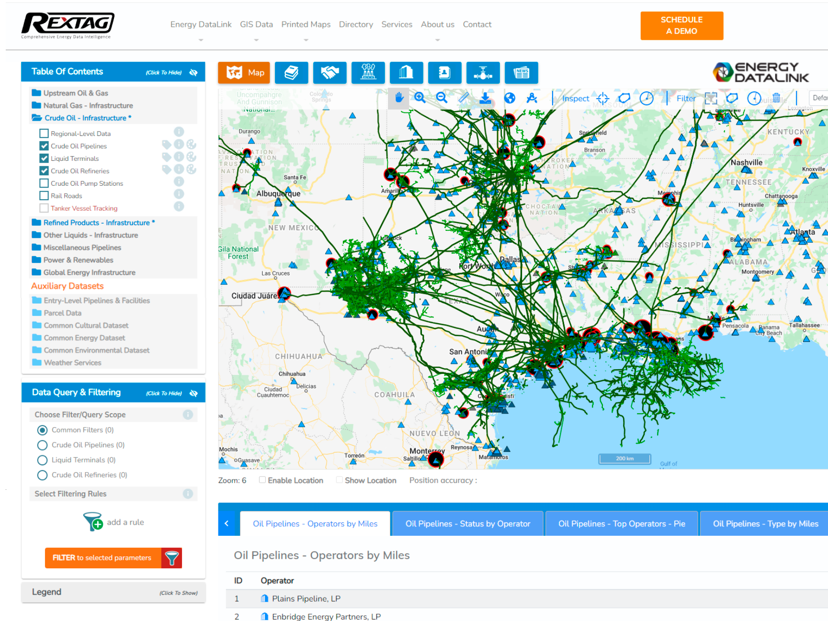Open the buildings companies toolbar button

[407, 73]
